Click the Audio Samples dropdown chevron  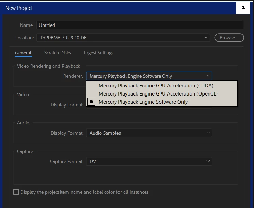208,133
